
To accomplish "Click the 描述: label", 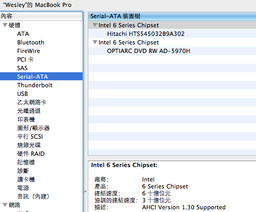I will pyautogui.click(x=101, y=207).
